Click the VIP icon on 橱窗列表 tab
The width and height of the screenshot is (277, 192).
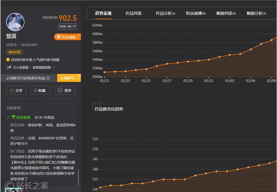coord(235,13)
